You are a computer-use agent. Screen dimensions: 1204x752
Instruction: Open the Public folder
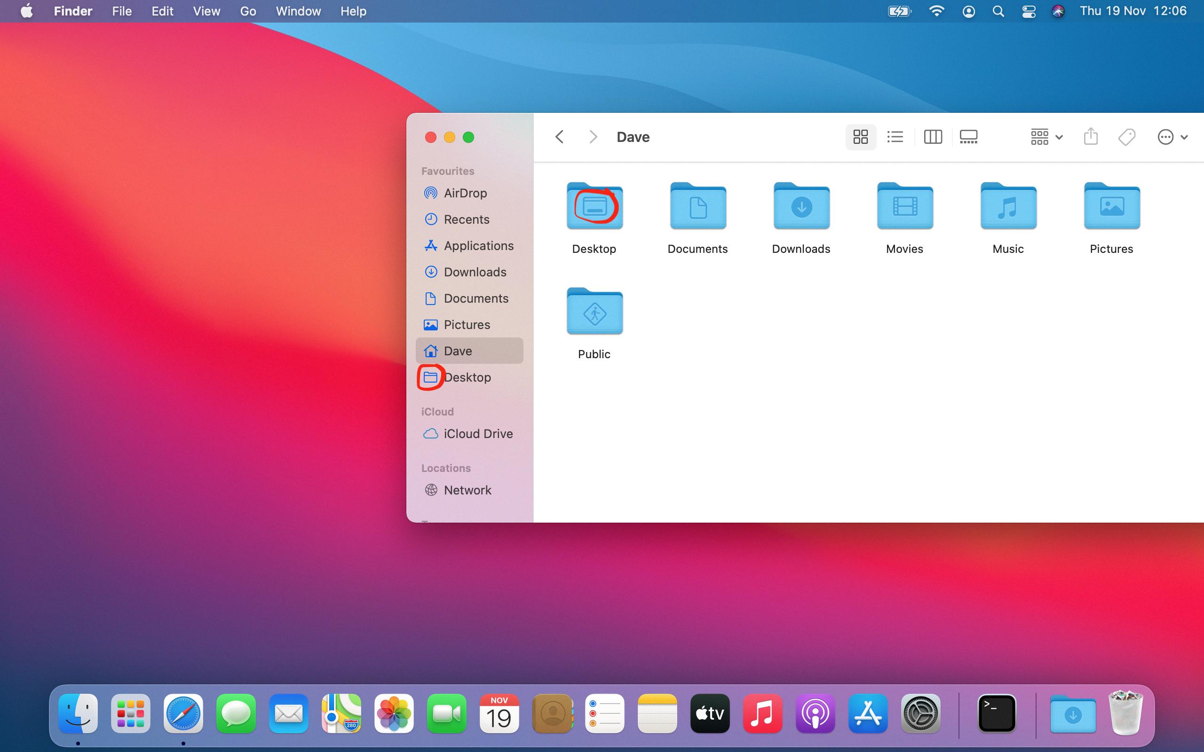[594, 311]
